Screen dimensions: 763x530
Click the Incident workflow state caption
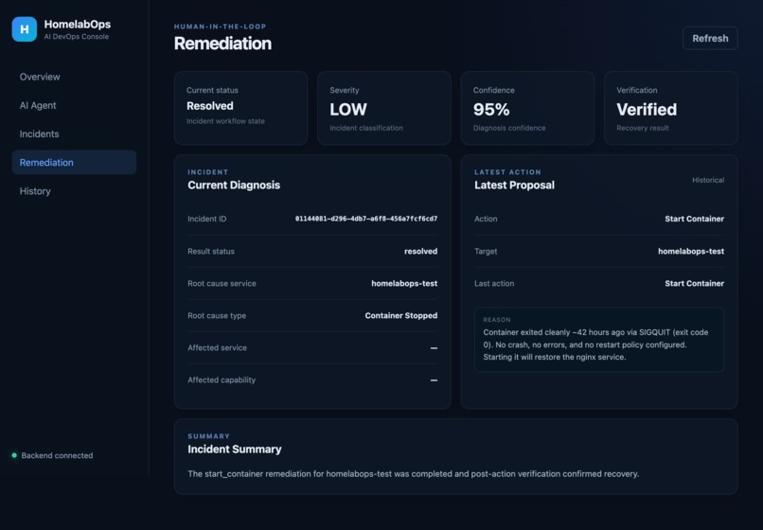(225, 121)
